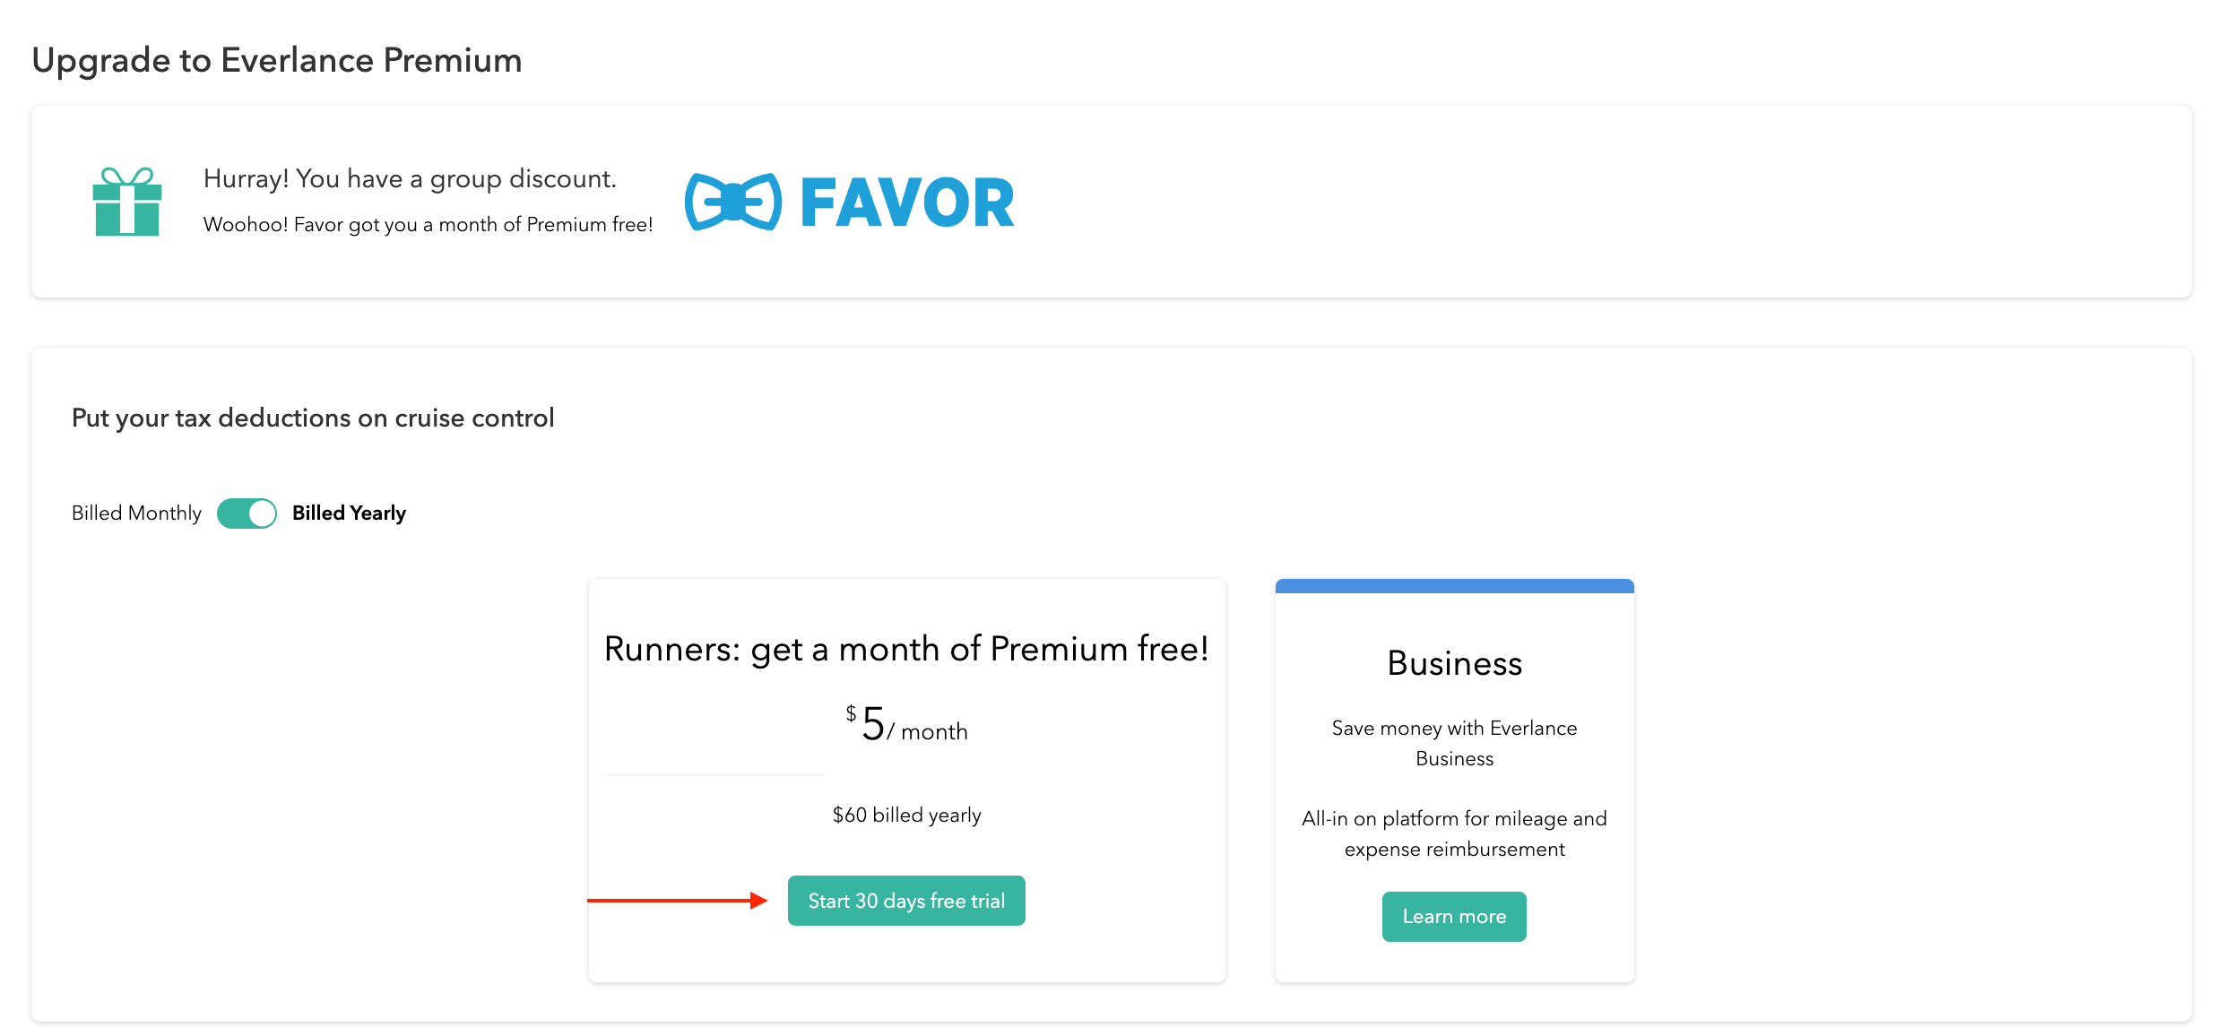This screenshot has height=1027, width=2225.
Task: Click the $5 per month price
Action: (906, 725)
